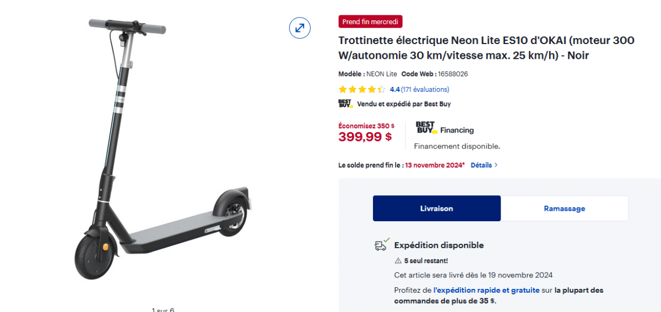661x312 pixels.
Task: Click the 399,99 $ sale price
Action: 365,137
